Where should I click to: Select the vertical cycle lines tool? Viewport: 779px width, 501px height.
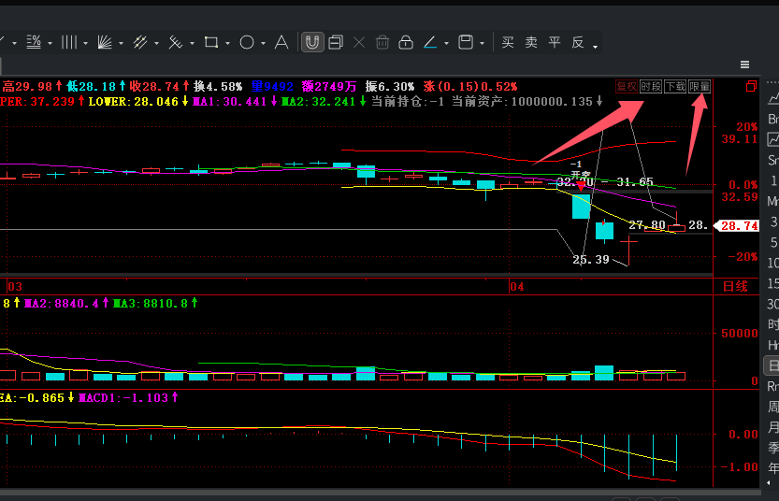tap(69, 42)
